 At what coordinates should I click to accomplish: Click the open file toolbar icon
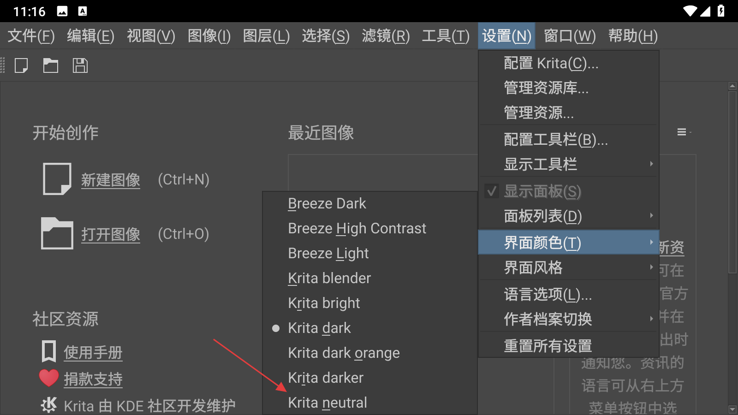click(x=51, y=65)
